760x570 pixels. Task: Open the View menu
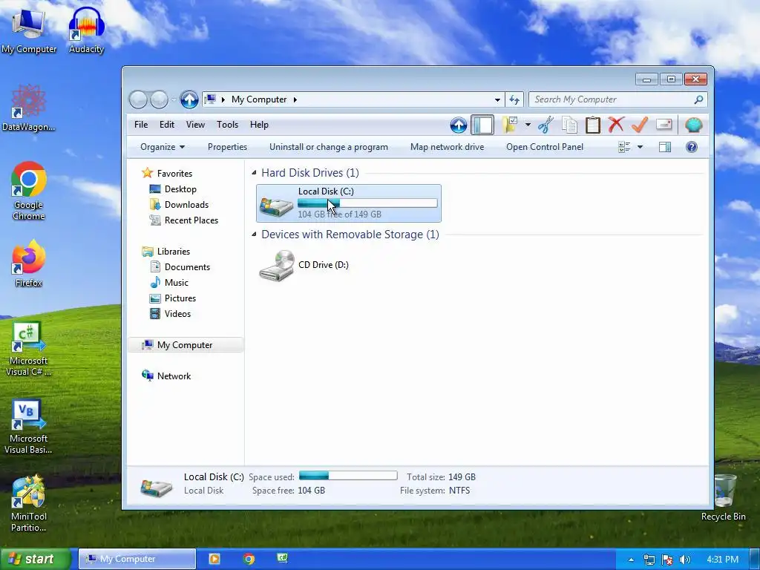195,125
